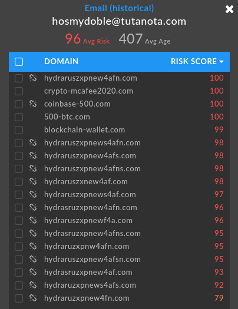
Task: Open hydraruszxpnewf4a.com domain link
Action: [x=88, y=220]
